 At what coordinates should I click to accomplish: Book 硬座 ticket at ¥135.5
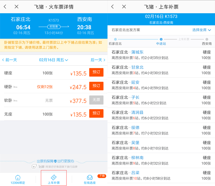tap(96, 72)
